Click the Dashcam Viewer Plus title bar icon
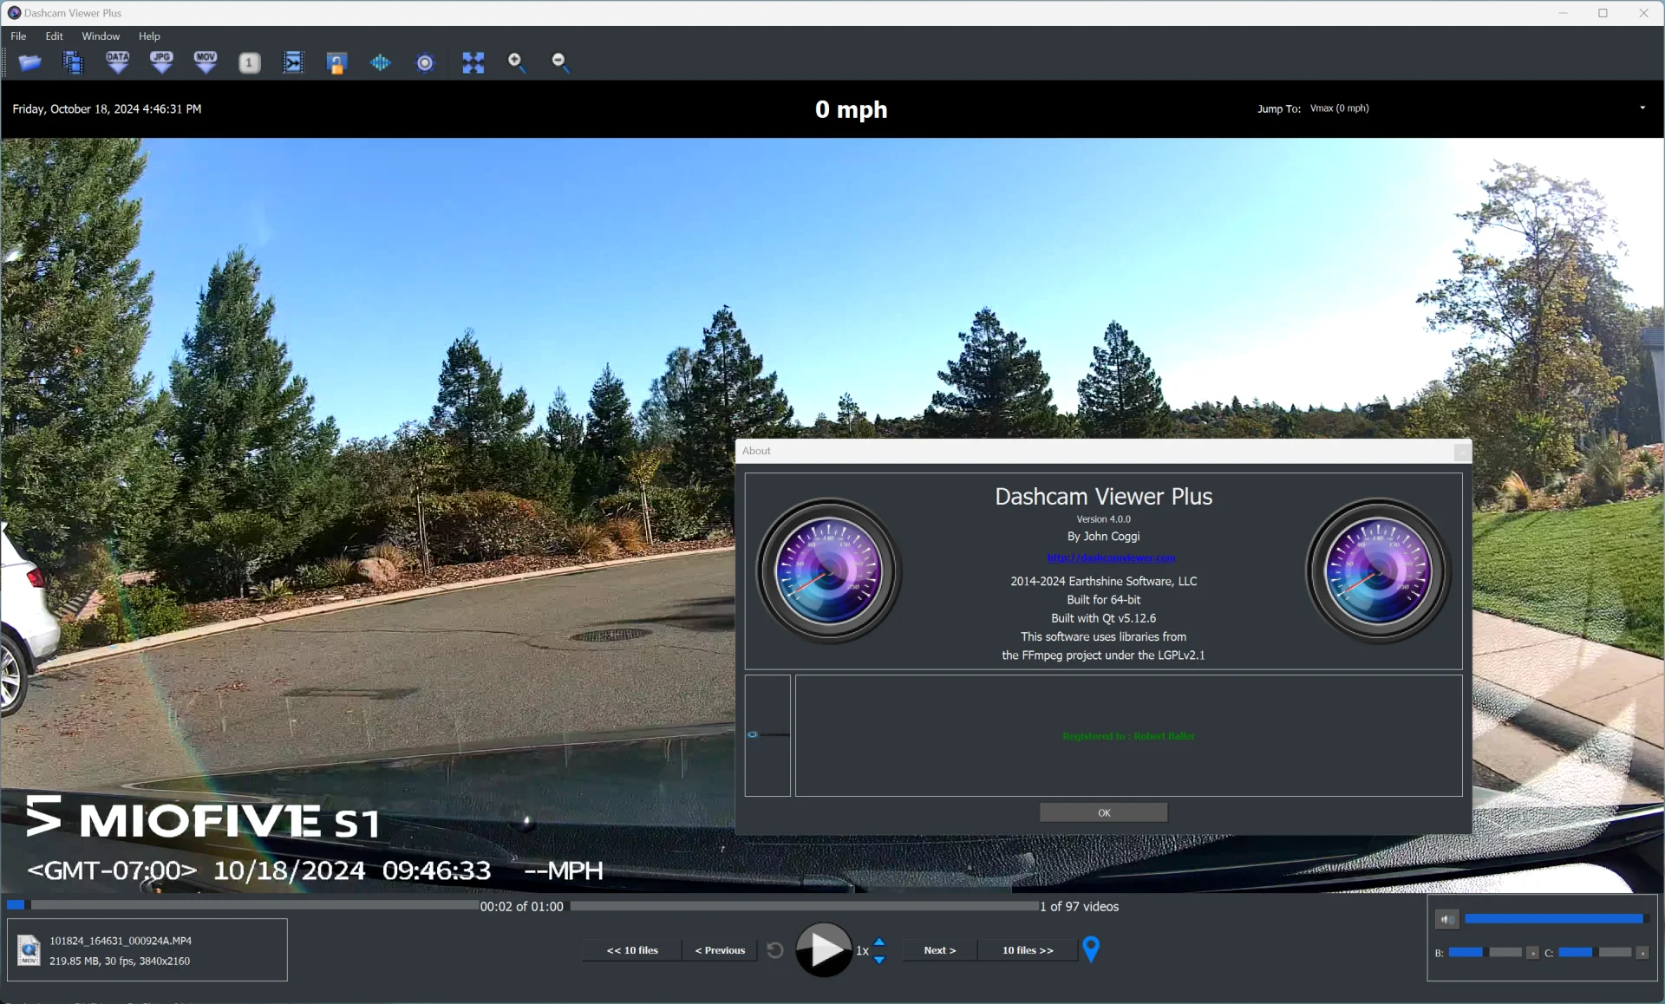1665x1004 pixels. pos(14,13)
